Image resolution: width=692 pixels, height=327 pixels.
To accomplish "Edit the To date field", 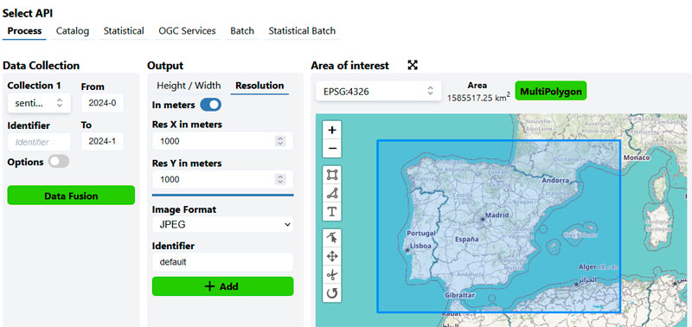I will click(x=102, y=141).
